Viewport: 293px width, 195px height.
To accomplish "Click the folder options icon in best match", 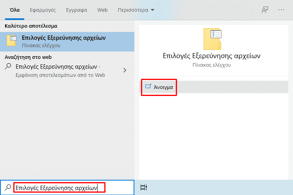I will pyautogui.click(x=12, y=40).
